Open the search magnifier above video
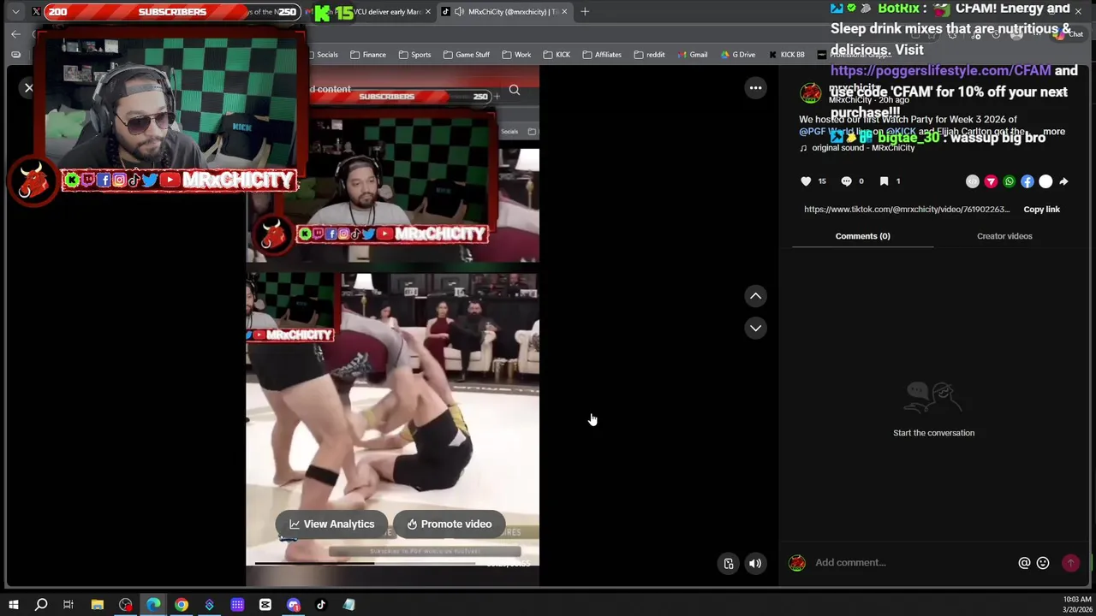This screenshot has height=616, width=1096. tap(514, 89)
